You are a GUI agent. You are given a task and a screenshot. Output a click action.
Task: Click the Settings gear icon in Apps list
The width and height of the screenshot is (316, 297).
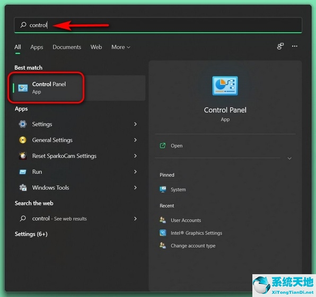pos(23,124)
